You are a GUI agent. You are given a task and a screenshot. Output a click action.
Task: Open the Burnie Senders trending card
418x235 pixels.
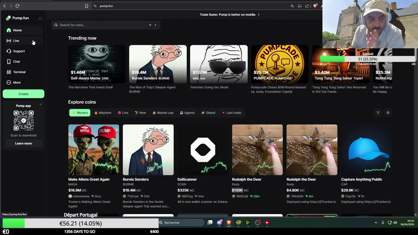[x=158, y=64]
